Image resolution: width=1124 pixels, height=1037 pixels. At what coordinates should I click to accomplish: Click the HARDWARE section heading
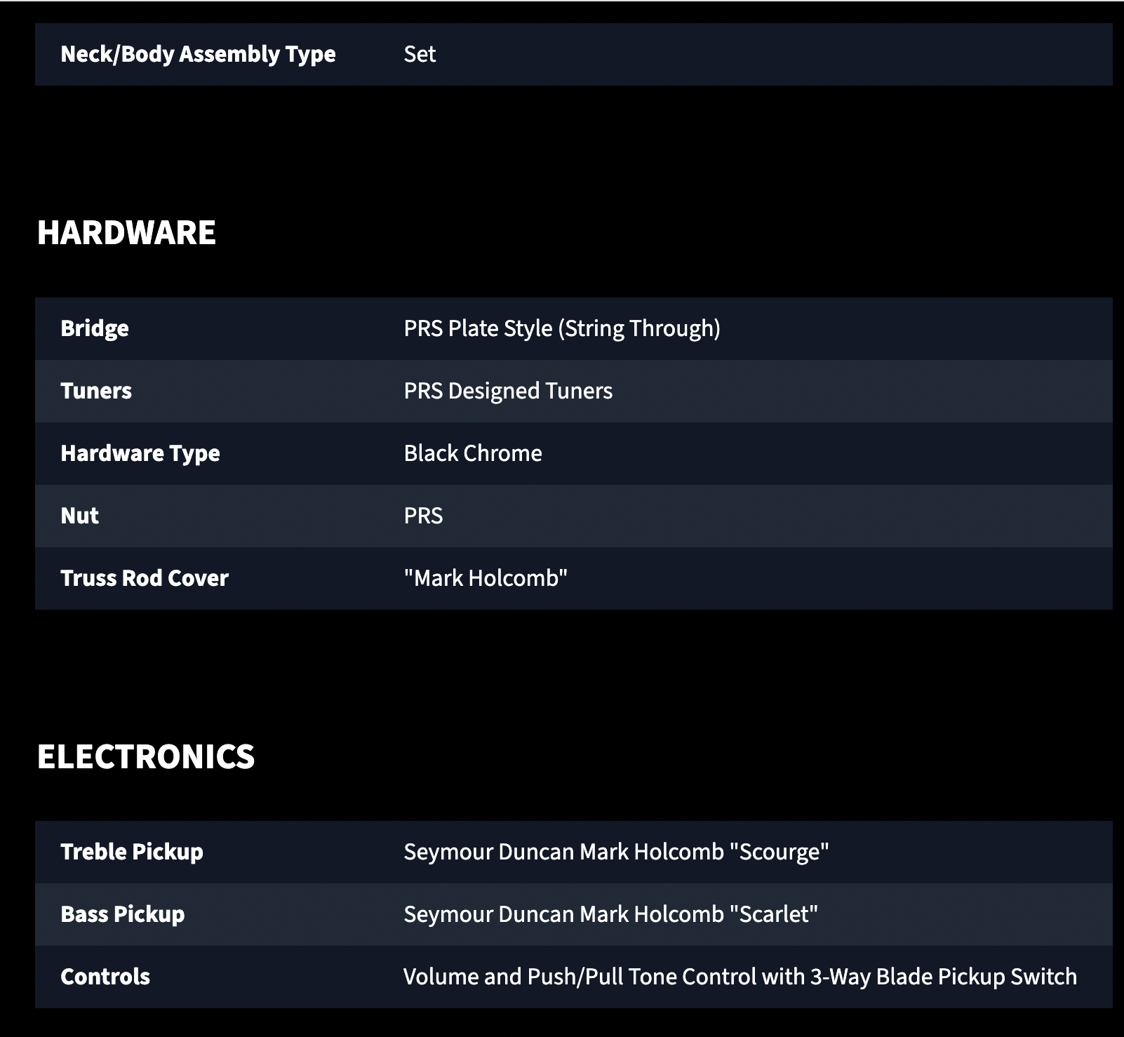[x=126, y=233]
